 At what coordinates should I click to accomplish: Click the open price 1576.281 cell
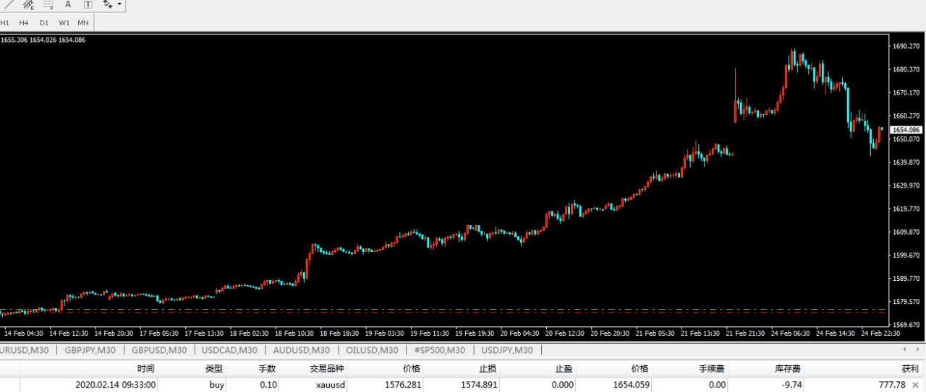tap(403, 385)
